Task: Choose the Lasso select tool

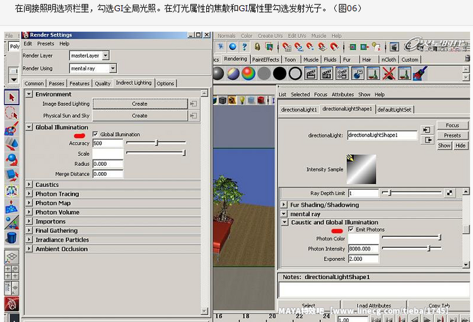Action: tap(12, 113)
